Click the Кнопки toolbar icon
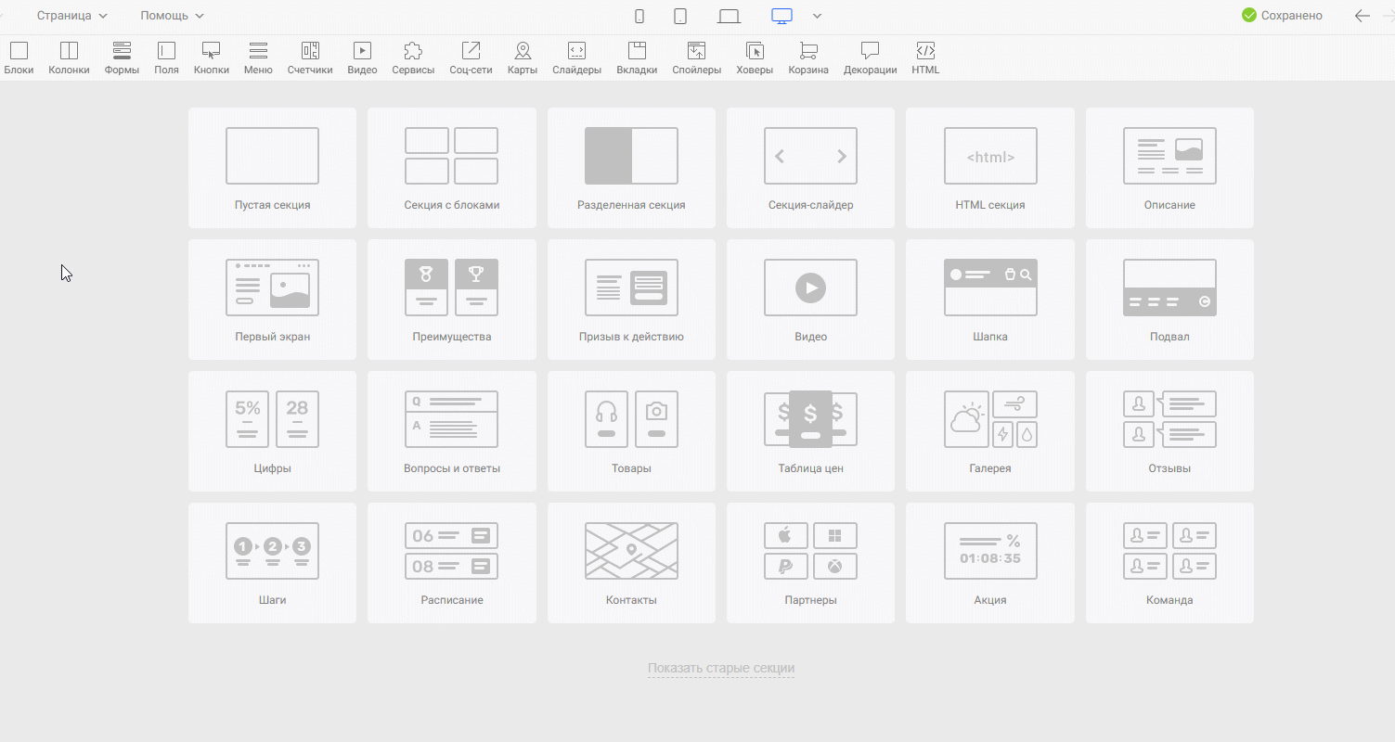 point(211,58)
